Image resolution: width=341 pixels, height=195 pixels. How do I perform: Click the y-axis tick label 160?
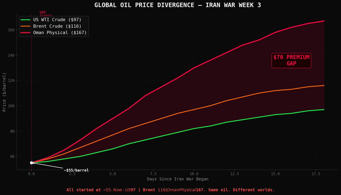11,30
